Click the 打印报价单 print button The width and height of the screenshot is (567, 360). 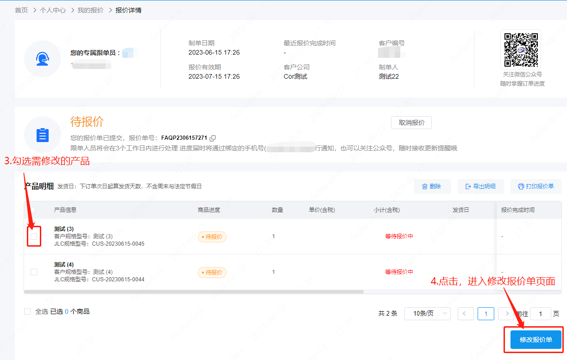pyautogui.click(x=535, y=186)
